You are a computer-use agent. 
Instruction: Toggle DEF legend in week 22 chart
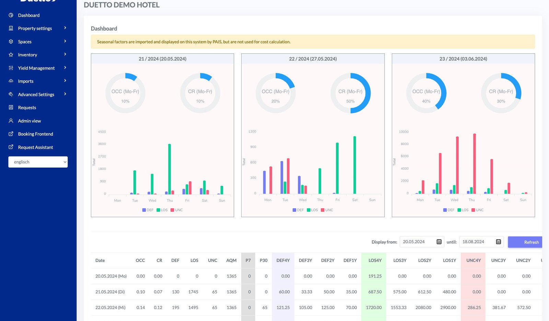(x=298, y=210)
